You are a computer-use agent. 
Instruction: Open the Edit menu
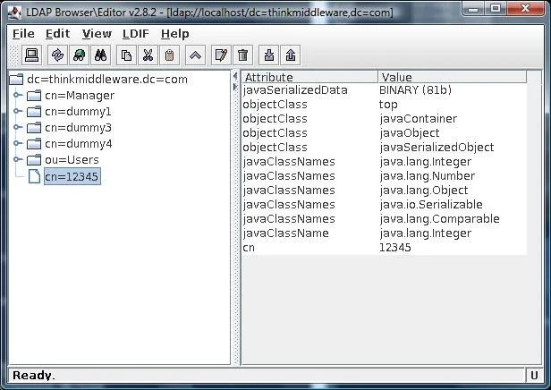[x=57, y=34]
